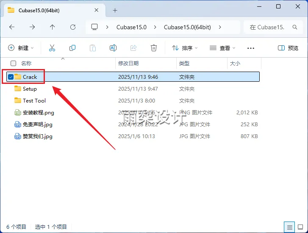308x233 pixels.
Task: Open the 查看 view dropdown
Action: point(222,48)
